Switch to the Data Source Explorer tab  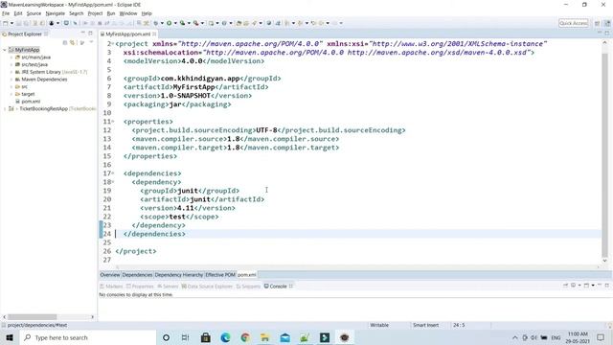[207, 287]
